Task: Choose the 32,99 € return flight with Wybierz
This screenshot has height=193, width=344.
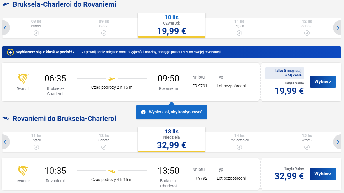Action: click(x=323, y=174)
